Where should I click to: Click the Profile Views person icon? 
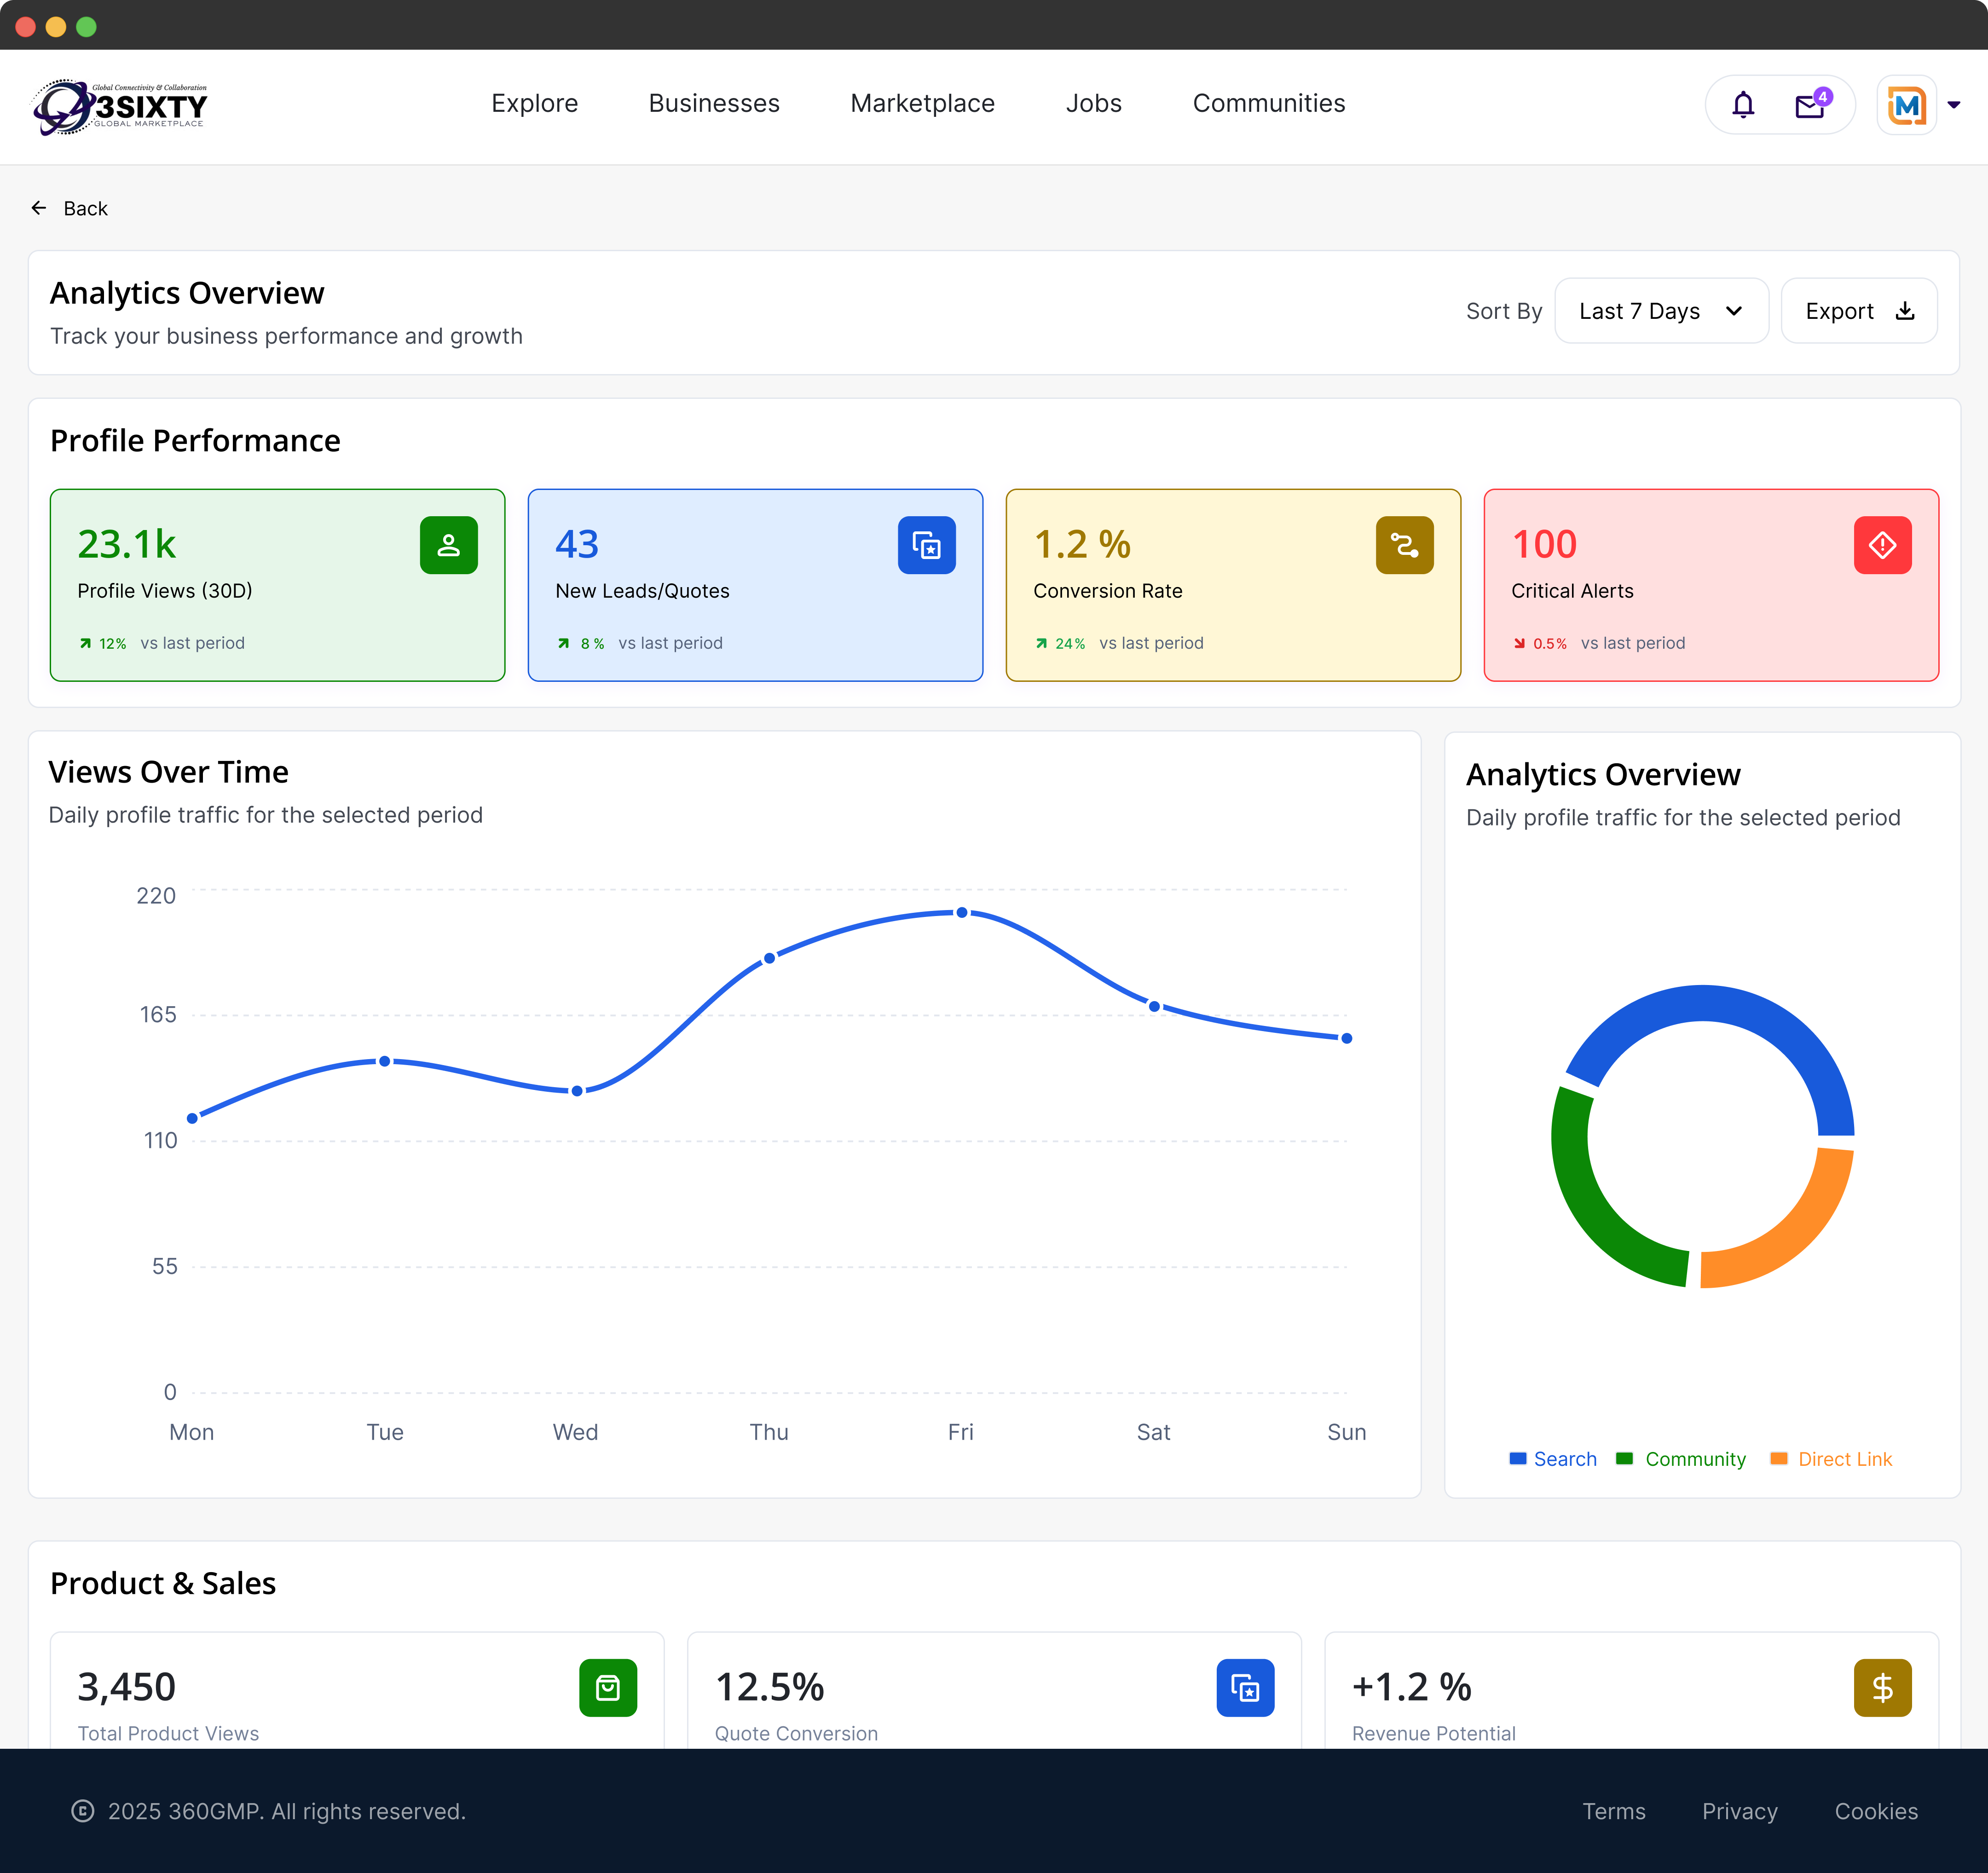point(449,545)
